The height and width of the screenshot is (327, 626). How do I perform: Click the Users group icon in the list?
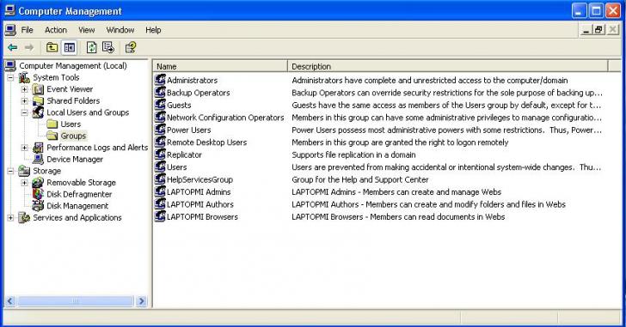161,167
